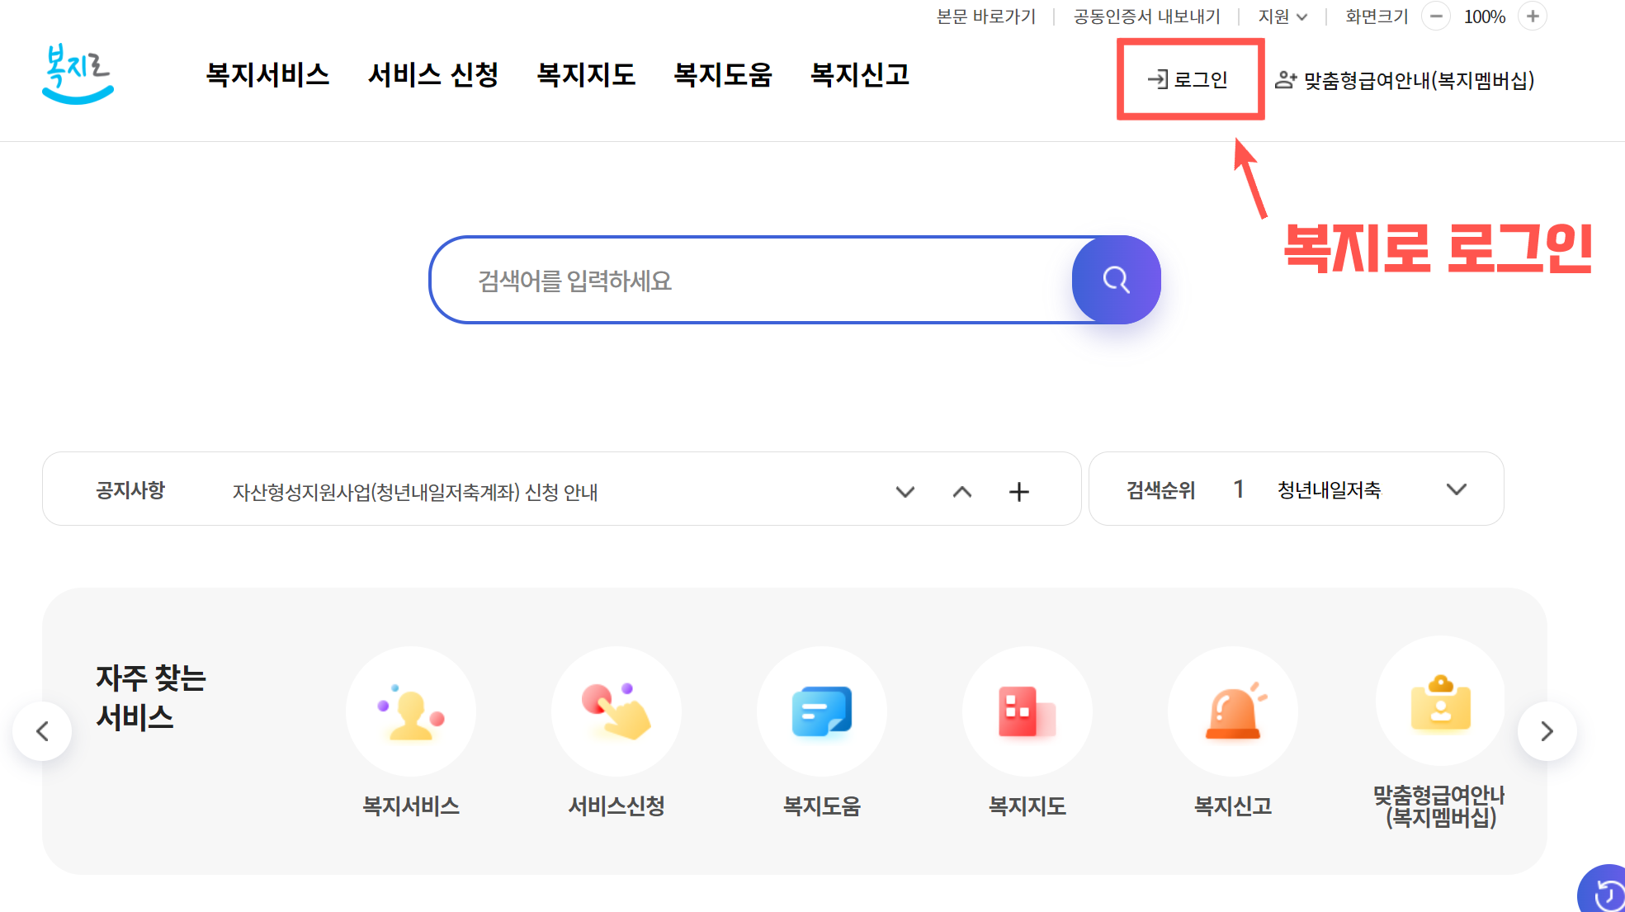Viewport: 1625px width, 912px height.
Task: Select the 복지서비스 person icon
Action: coord(410,711)
